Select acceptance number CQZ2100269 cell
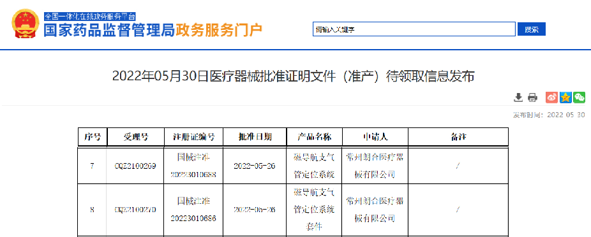 coord(135,166)
